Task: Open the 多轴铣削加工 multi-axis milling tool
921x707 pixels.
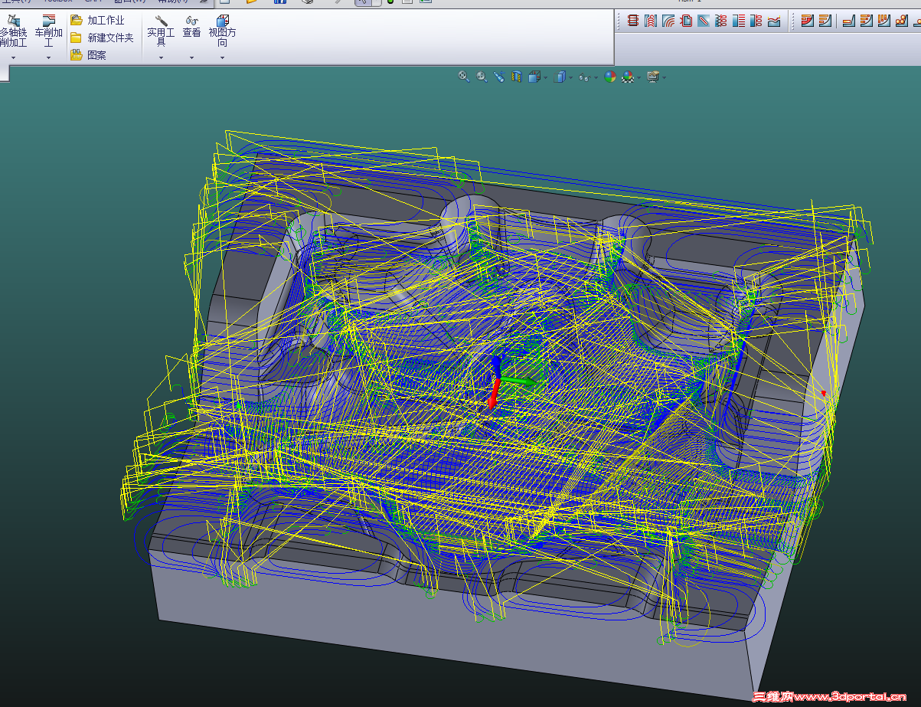Action: (12, 29)
